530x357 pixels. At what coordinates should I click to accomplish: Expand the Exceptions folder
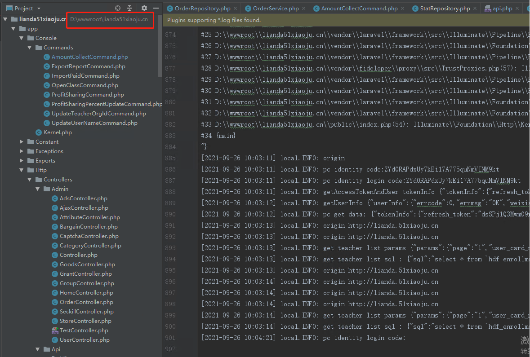coord(22,151)
